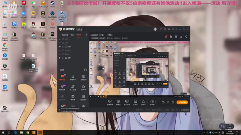Screen dimensions: 241x135
Task: Open the 主播任务 streamer tasks tool
Action: tap(83, 77)
